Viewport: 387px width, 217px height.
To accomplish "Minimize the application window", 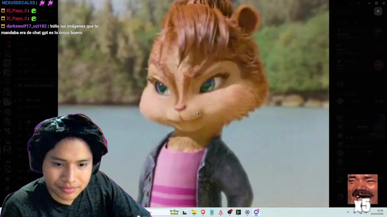I will tap(369, 3).
